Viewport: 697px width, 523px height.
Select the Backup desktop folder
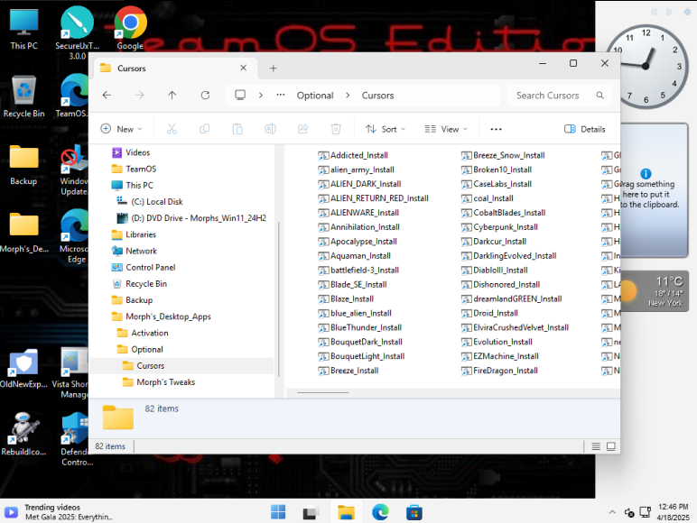pyautogui.click(x=23, y=165)
